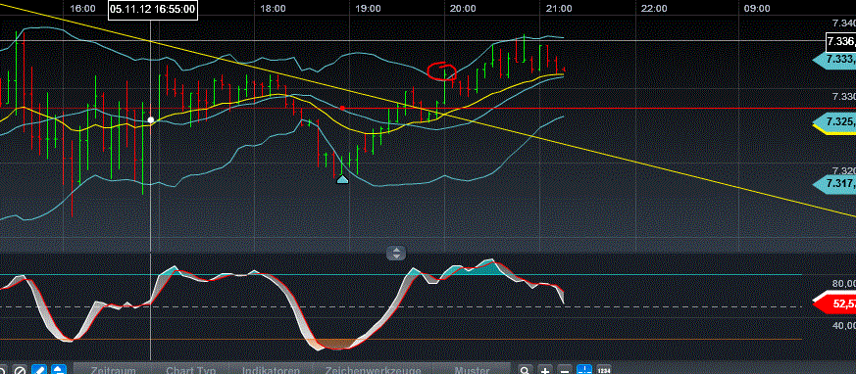The image size is (856, 374).
Task: Click the light-blue up-arrow chart marker
Action: (x=342, y=179)
